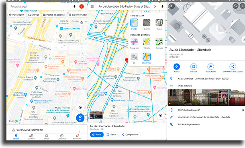
Task: Toggle Street View map detail
Action: [147, 58]
